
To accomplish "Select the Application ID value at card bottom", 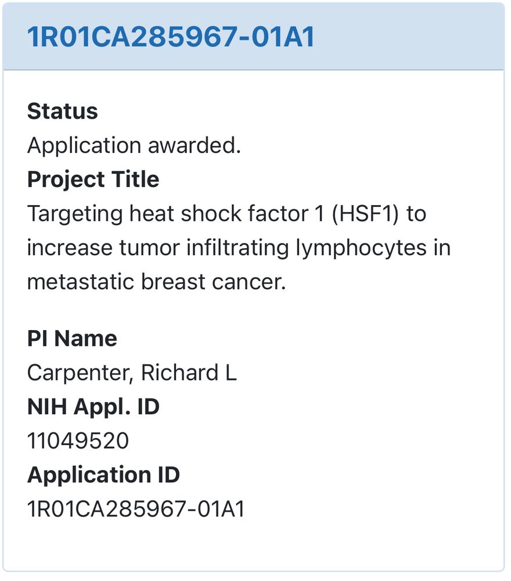I will click(136, 509).
